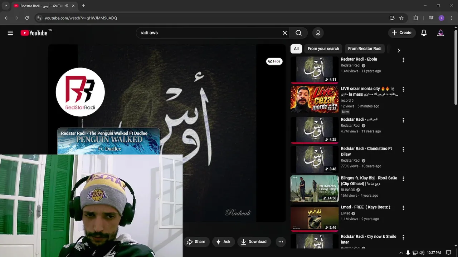Open options for Redstar Radi 4.7M views video
The image size is (458, 257).
click(403, 120)
